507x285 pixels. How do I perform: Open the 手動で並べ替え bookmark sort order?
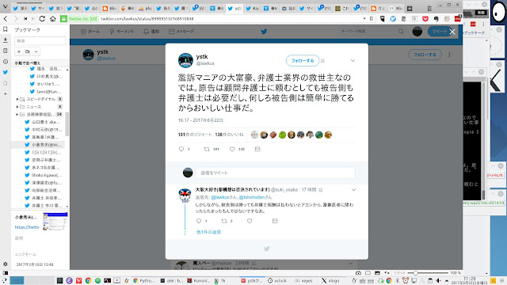click(x=28, y=63)
